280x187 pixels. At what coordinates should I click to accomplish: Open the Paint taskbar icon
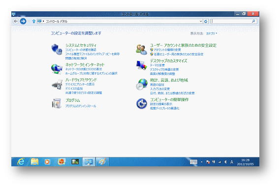point(102,162)
